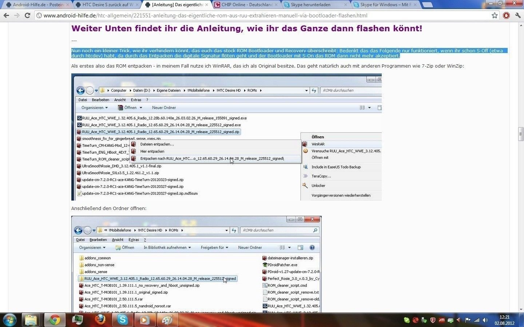Click the network signal tray icon
Screen dimensions: 524x327
pos(477,320)
